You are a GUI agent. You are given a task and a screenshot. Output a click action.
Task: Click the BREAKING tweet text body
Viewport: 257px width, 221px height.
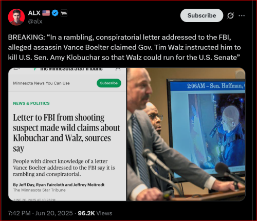pyautogui.click(x=124, y=47)
